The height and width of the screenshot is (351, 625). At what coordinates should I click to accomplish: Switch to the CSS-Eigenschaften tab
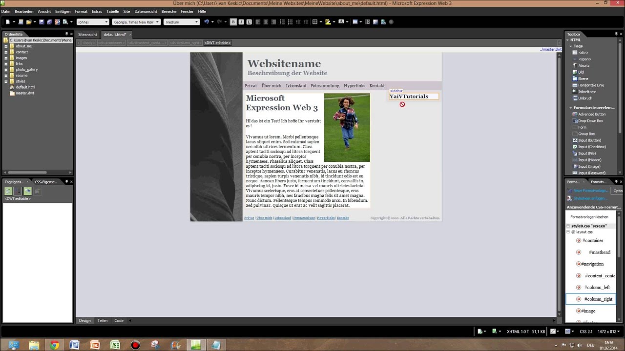point(46,182)
